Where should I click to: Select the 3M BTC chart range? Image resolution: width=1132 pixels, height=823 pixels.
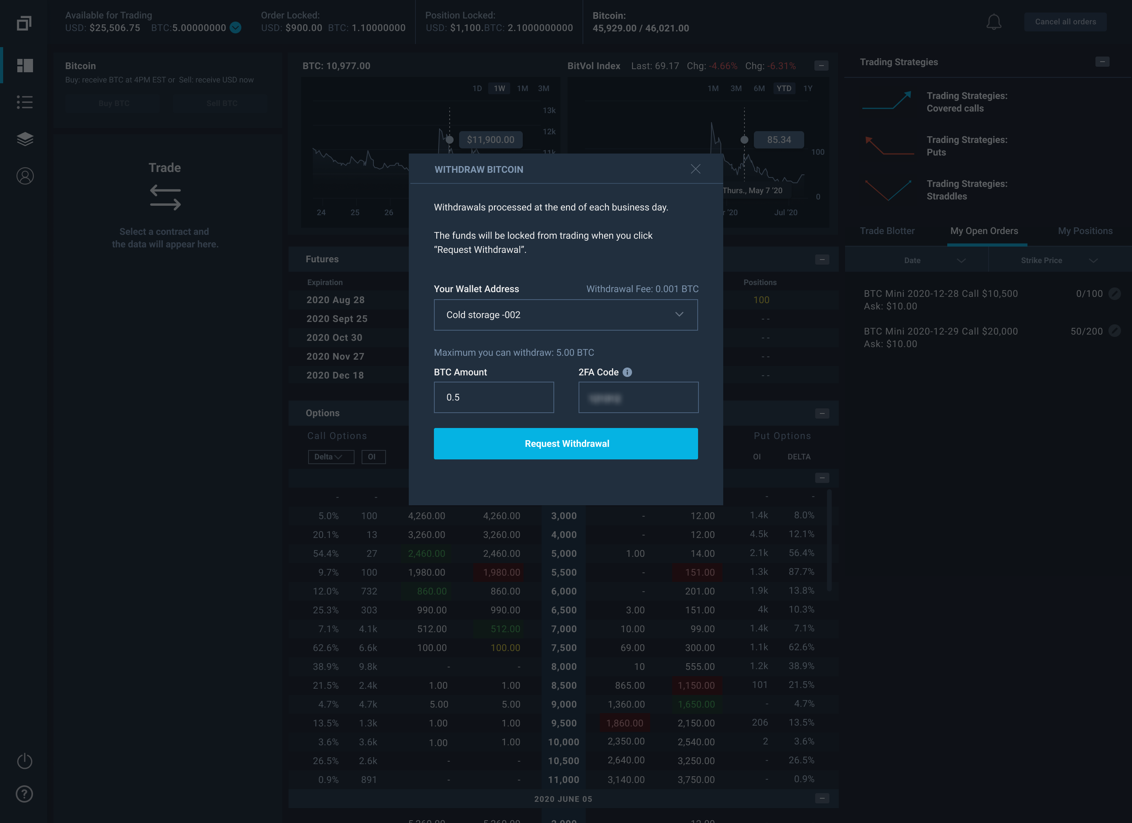pyautogui.click(x=544, y=88)
